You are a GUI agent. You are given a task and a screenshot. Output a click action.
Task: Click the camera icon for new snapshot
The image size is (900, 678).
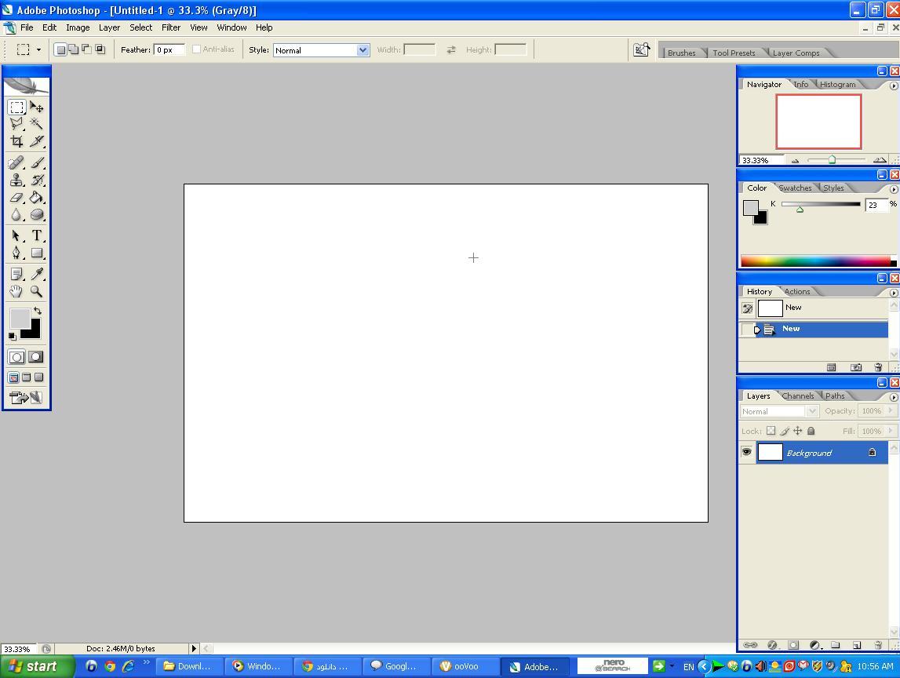coord(856,367)
